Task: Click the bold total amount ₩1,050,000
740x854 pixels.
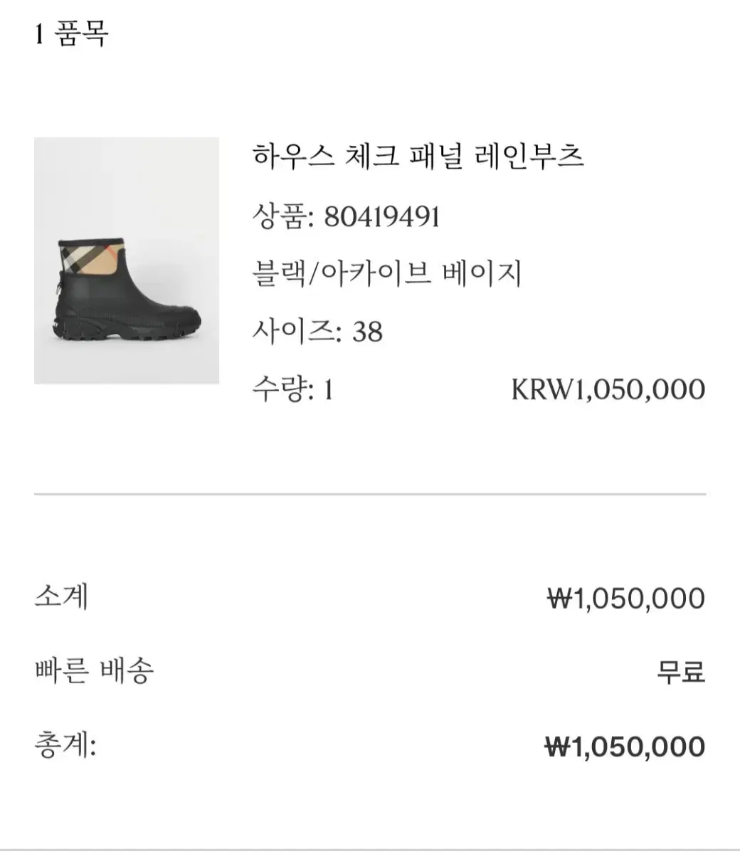Action: click(x=625, y=747)
